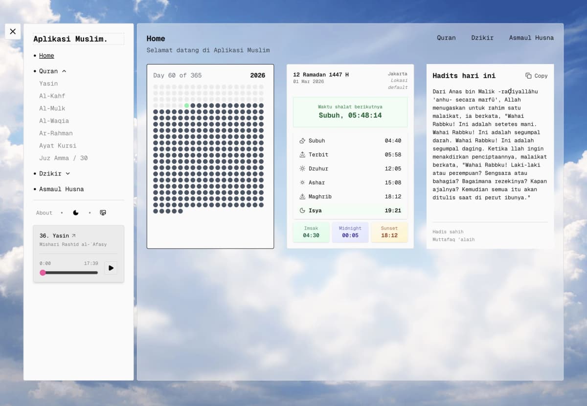Close the sidebar with the X button

pyautogui.click(x=13, y=31)
